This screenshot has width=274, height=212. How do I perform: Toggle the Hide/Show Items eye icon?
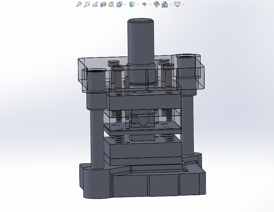click(144, 4)
